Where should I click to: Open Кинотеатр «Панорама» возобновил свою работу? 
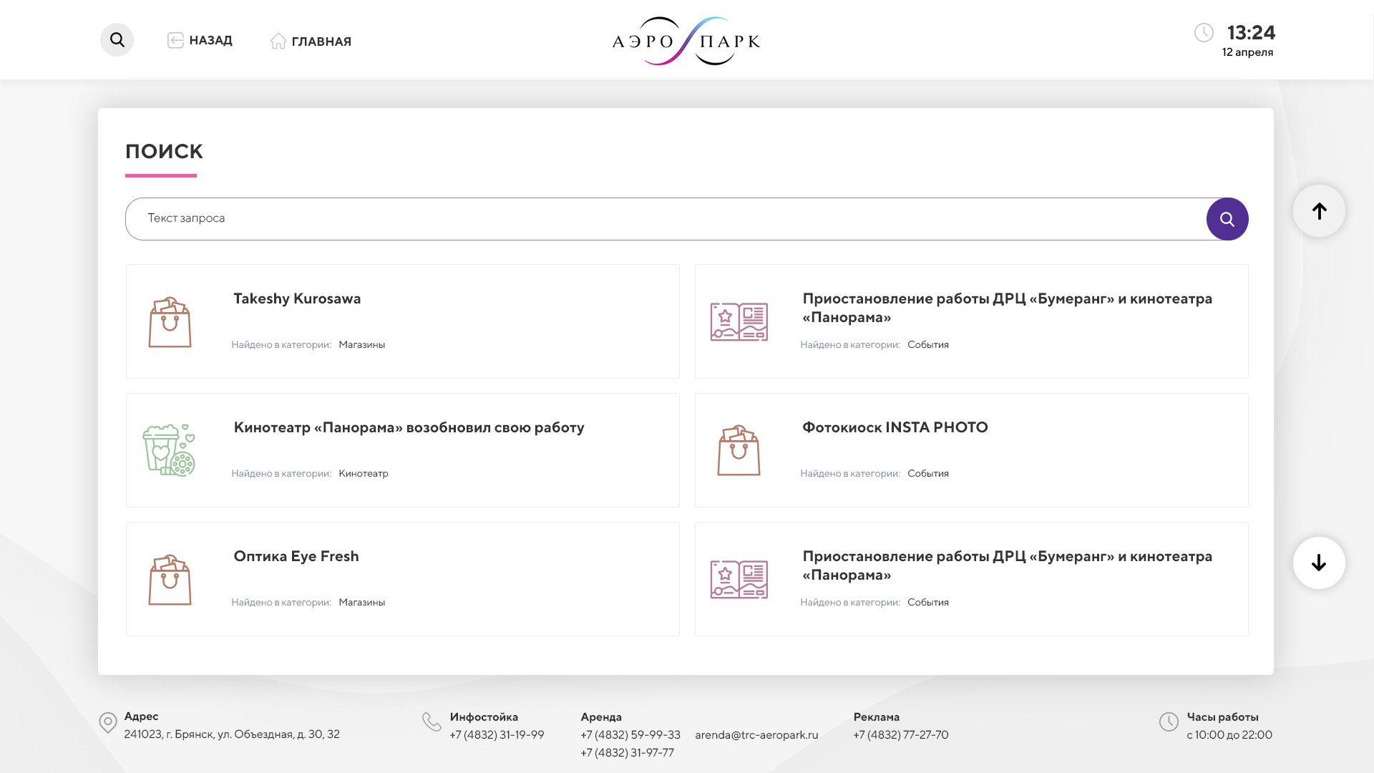409,428
